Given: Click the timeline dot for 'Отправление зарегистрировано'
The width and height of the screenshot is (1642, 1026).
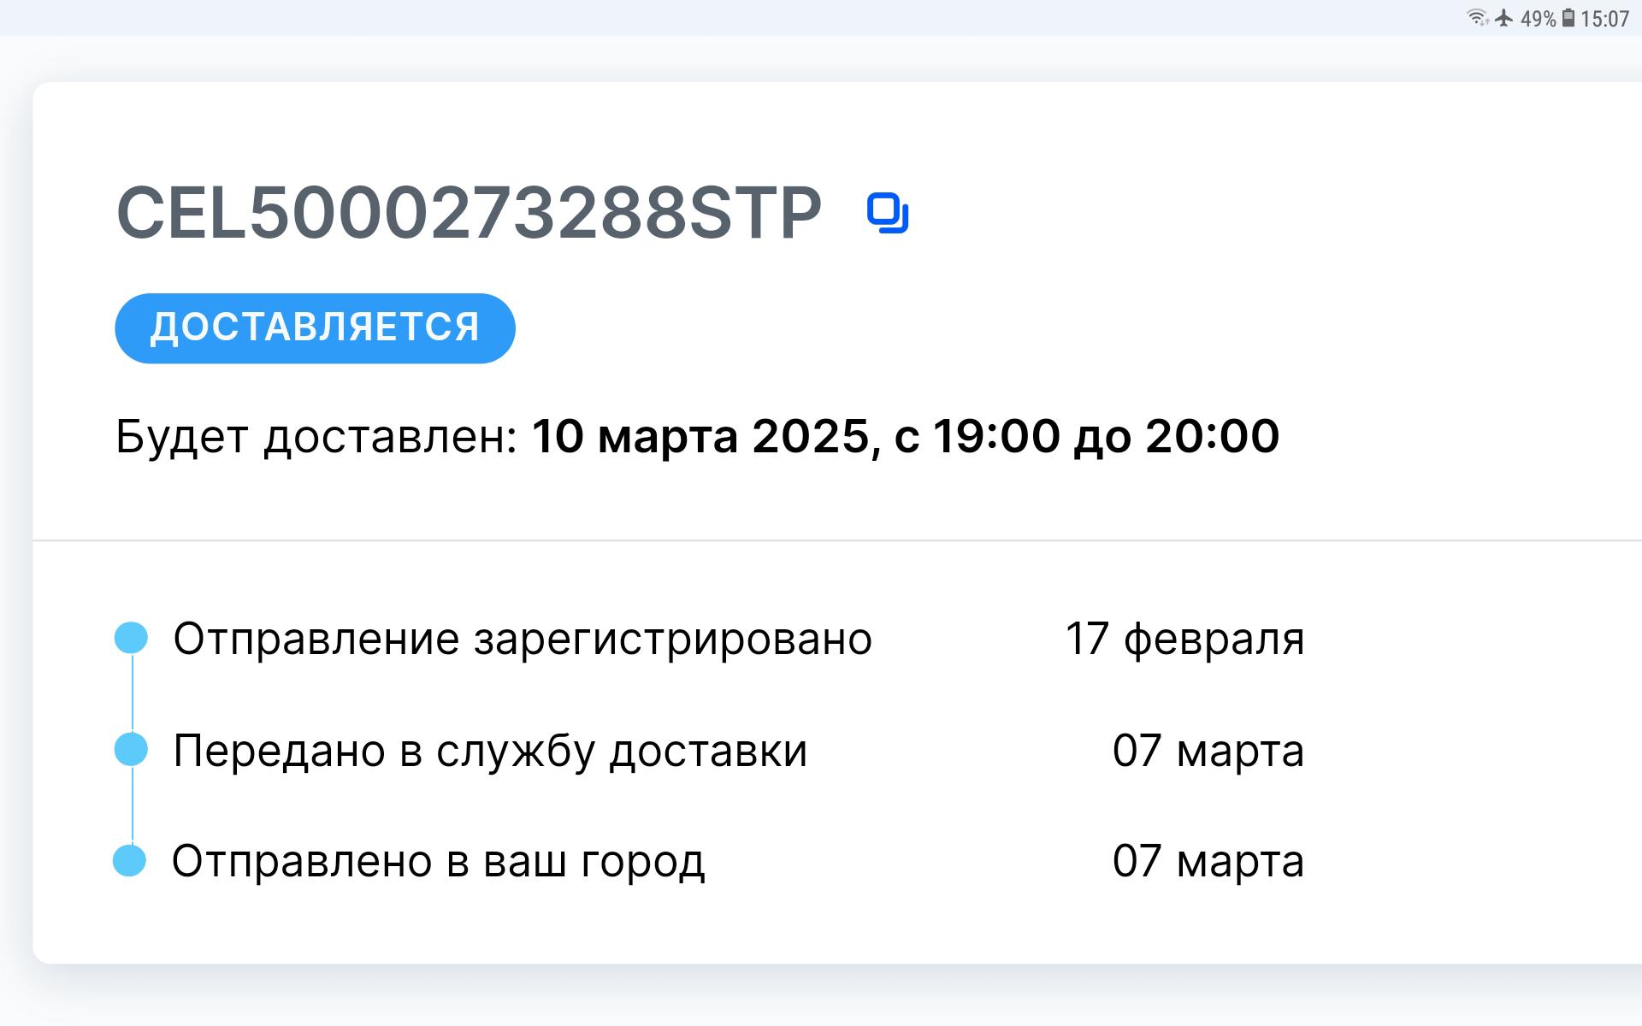Looking at the screenshot, I should pyautogui.click(x=131, y=638).
